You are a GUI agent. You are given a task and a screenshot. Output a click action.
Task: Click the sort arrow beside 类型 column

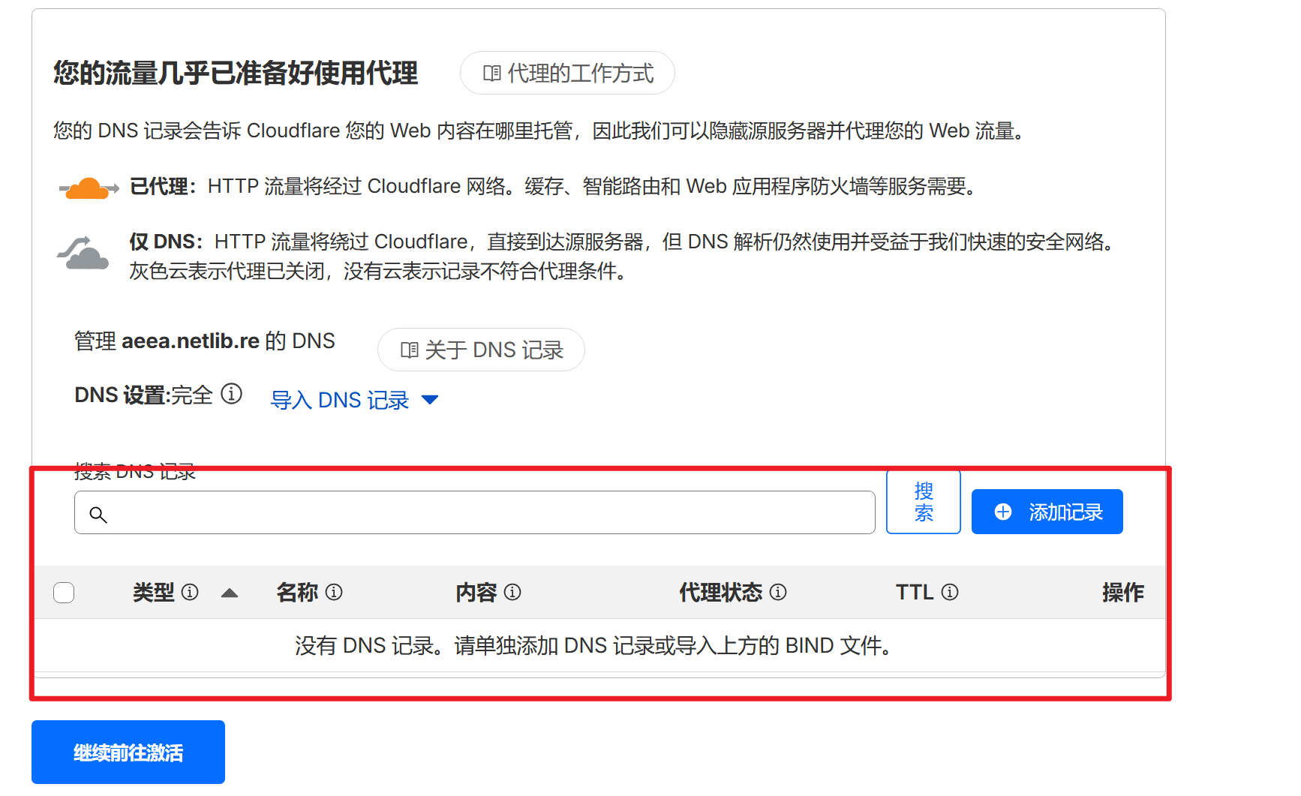[230, 593]
